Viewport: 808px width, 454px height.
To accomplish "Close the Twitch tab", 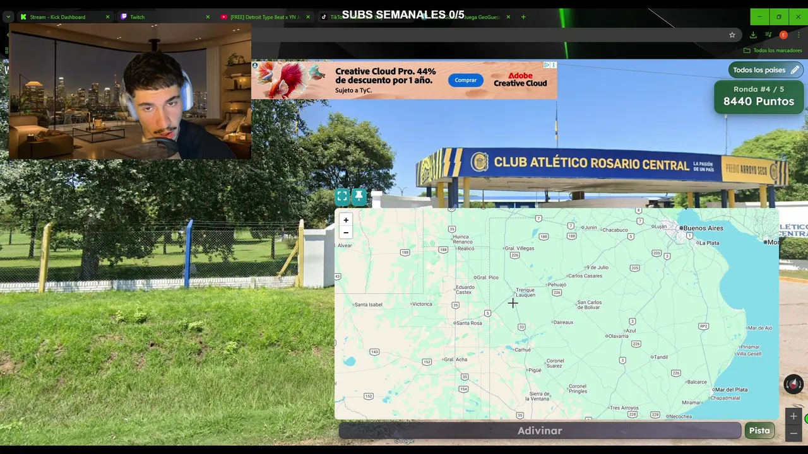I will pyautogui.click(x=208, y=17).
